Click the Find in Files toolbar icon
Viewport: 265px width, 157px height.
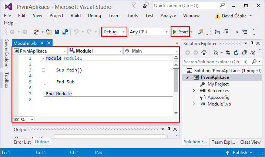(201, 32)
